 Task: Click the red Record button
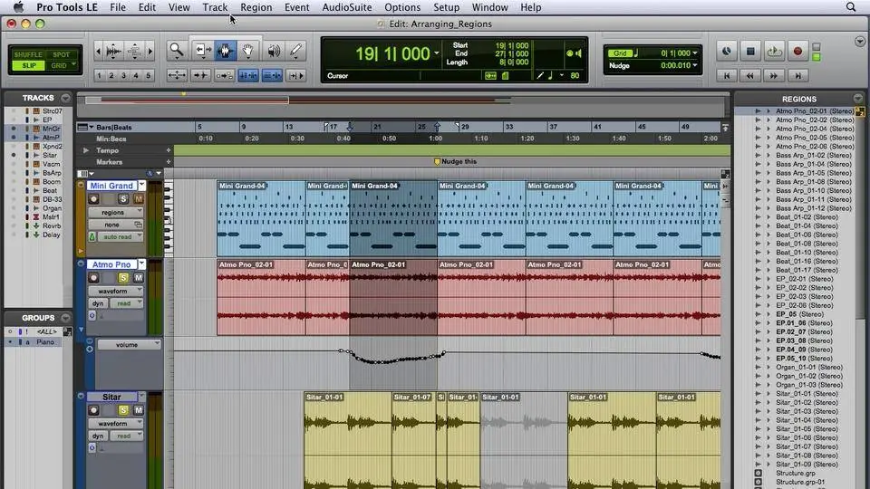click(x=797, y=51)
